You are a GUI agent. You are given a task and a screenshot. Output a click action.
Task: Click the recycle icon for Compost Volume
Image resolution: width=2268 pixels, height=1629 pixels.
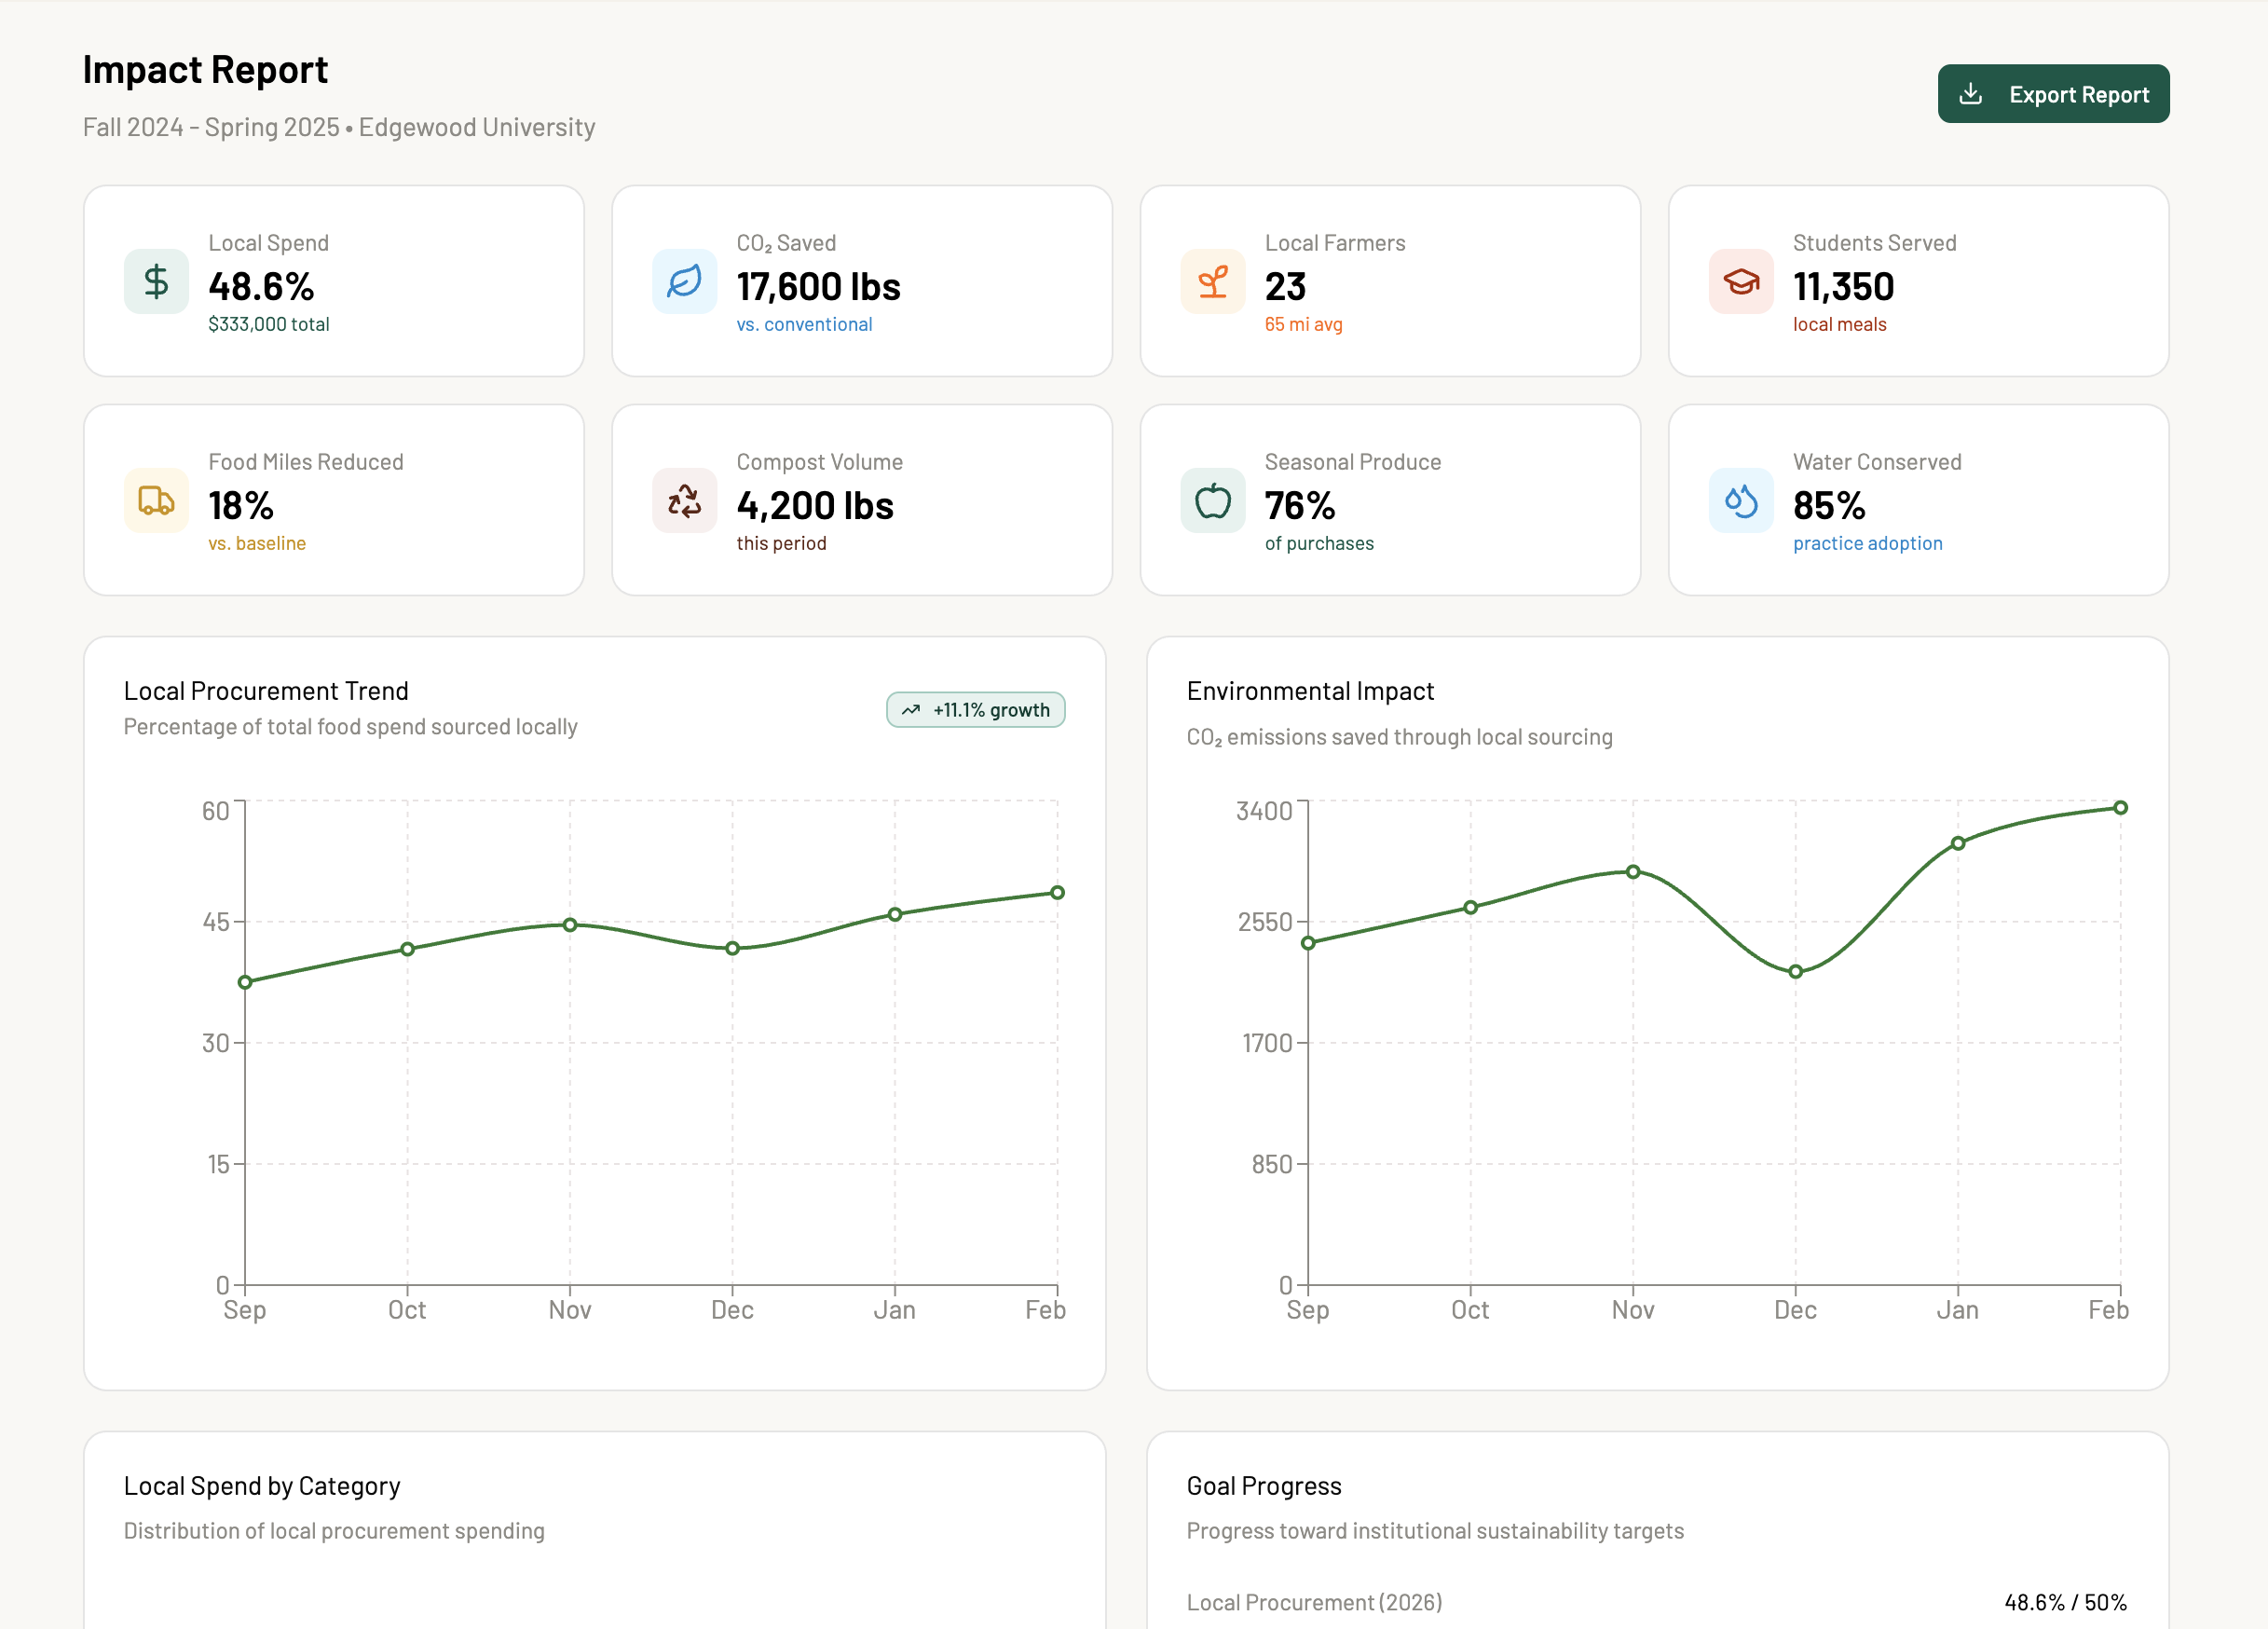684,500
